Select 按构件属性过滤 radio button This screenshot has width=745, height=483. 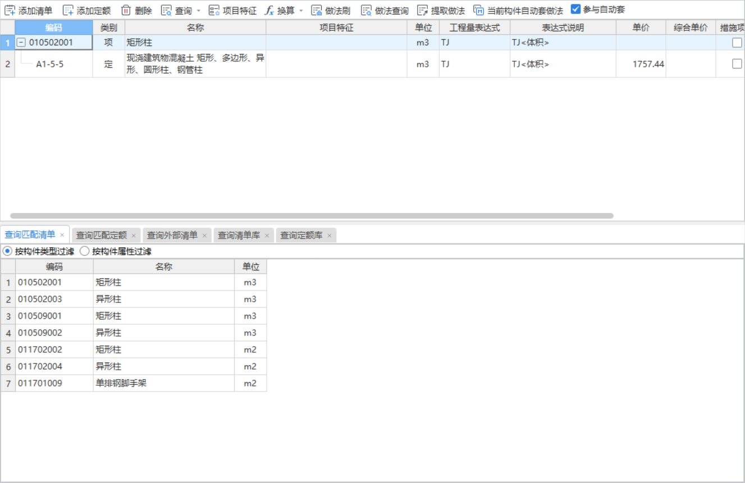[85, 251]
